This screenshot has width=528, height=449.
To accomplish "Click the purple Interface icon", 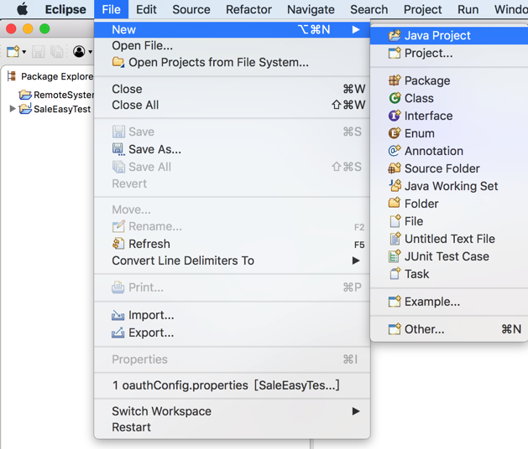I will pos(395,116).
